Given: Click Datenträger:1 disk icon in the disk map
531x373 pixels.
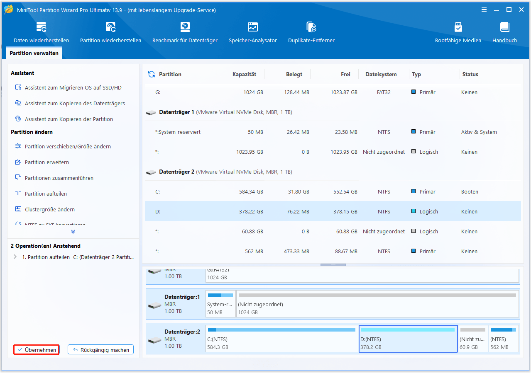Looking at the screenshot, I should click(154, 305).
